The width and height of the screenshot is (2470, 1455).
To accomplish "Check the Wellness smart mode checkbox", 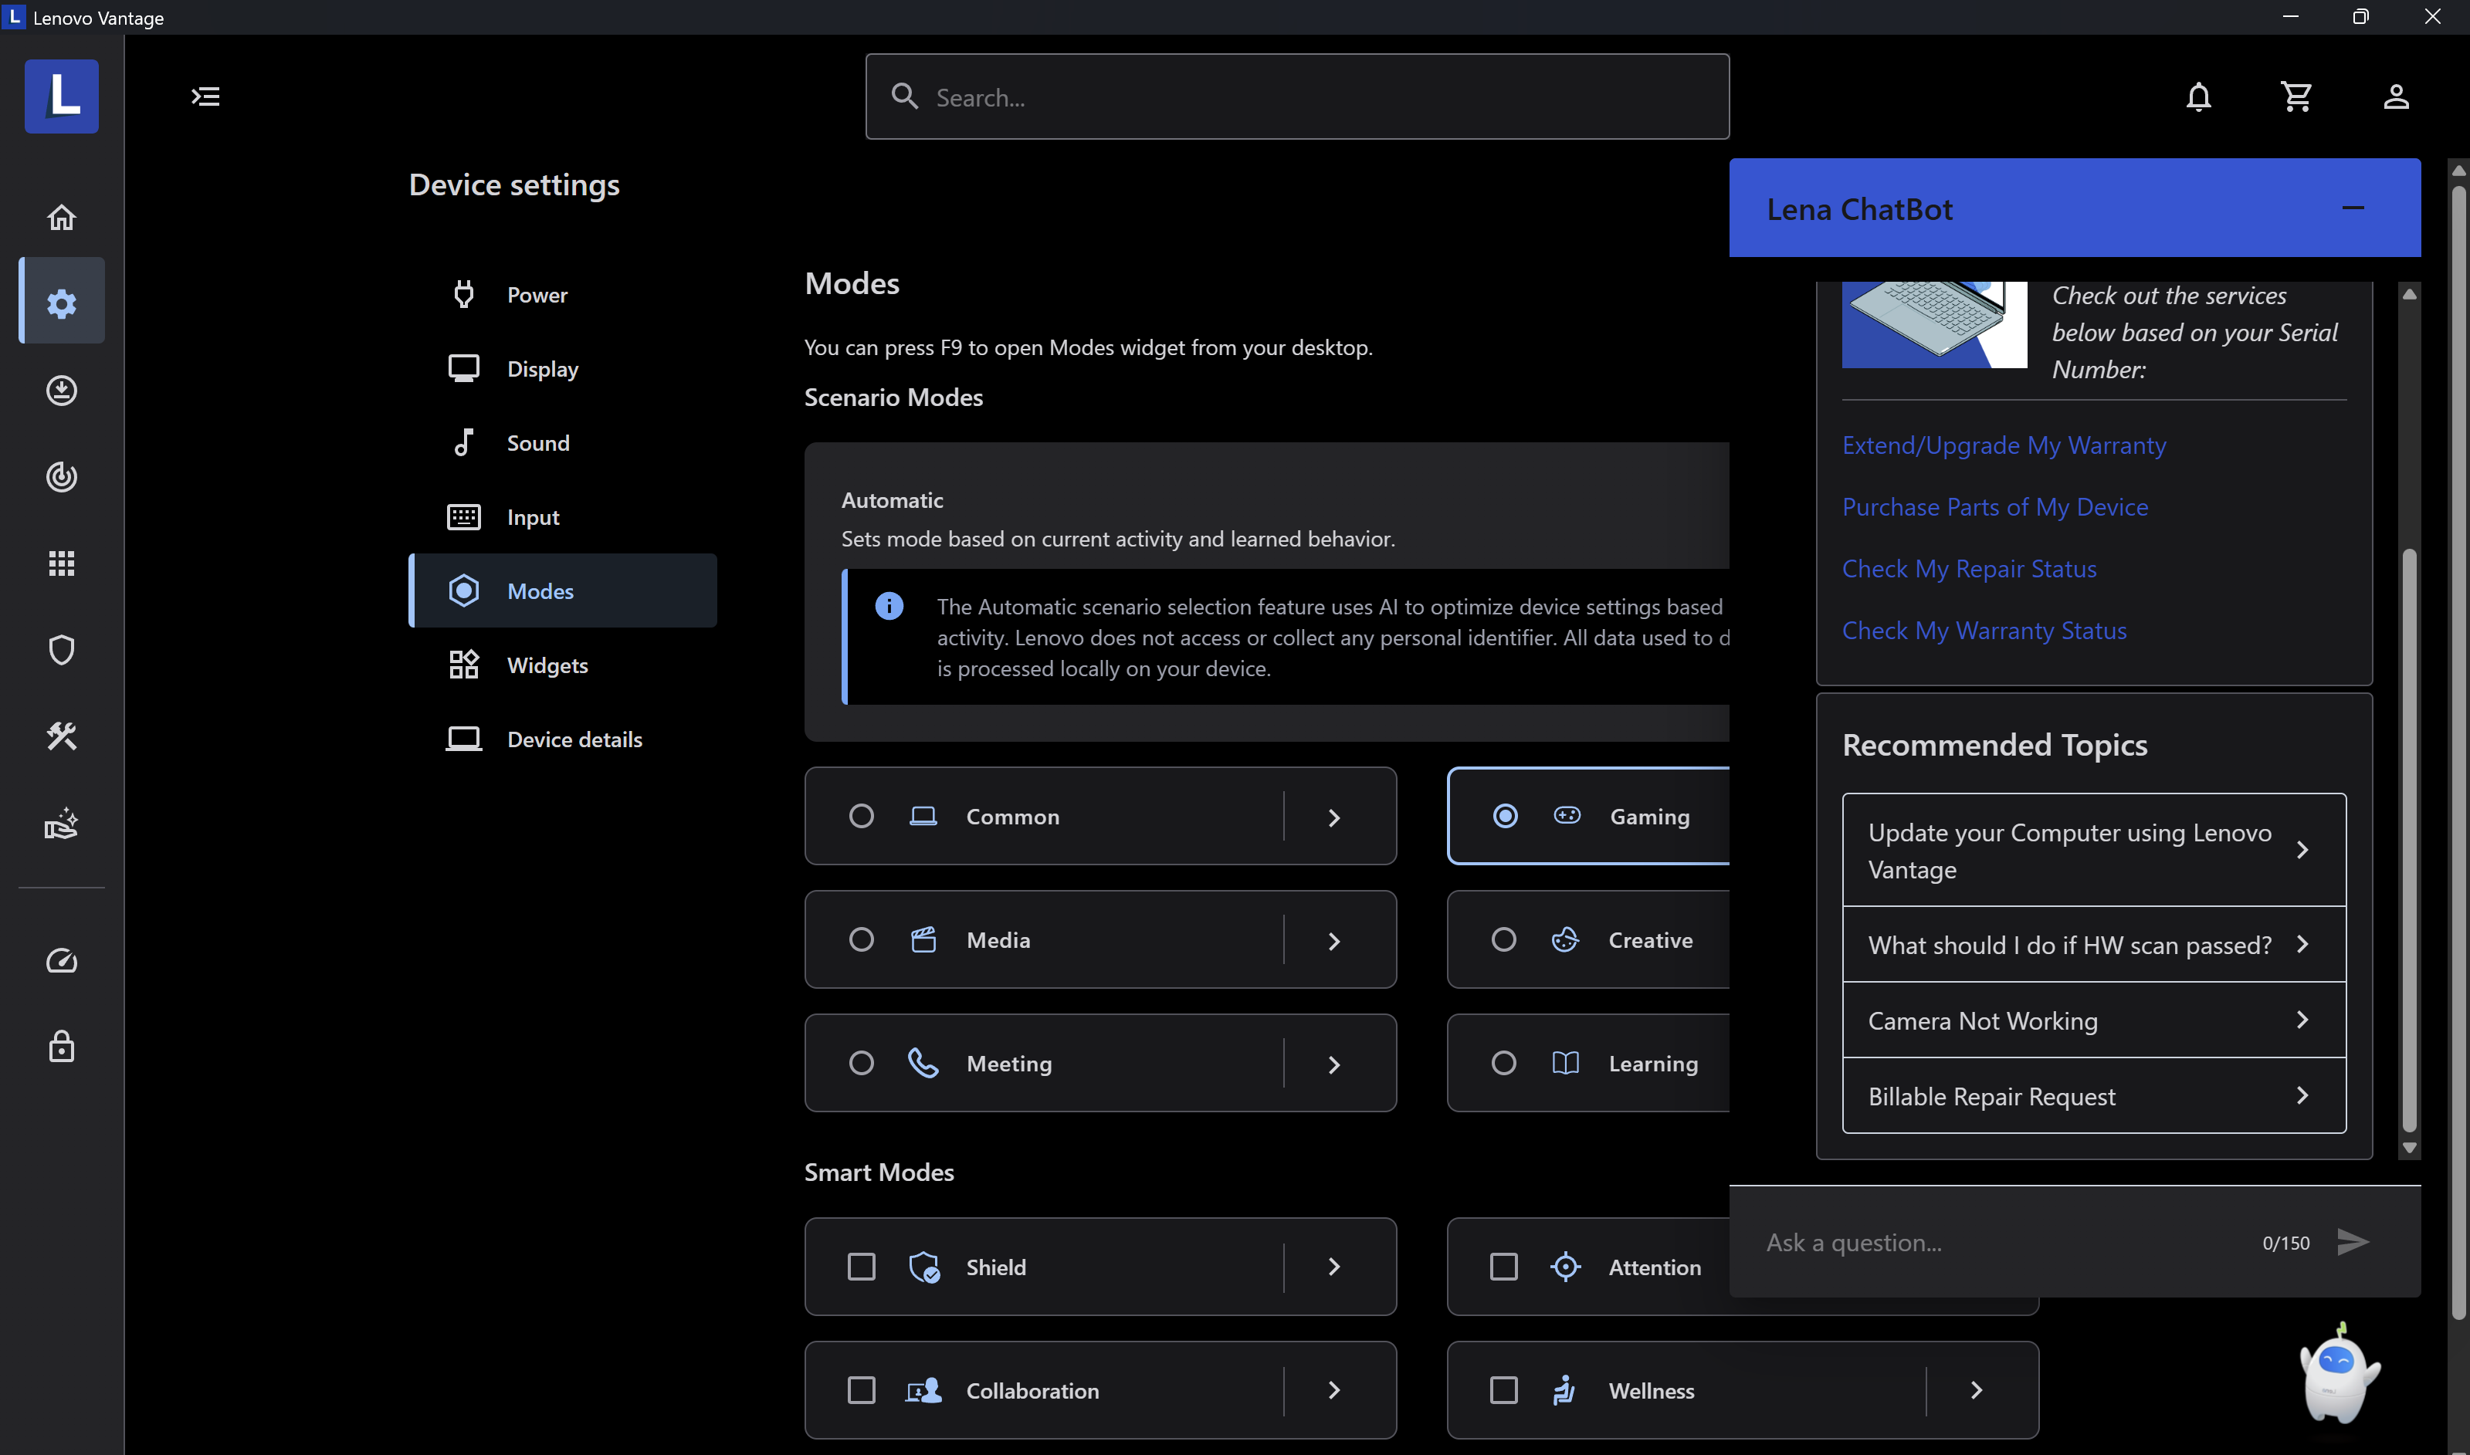I will click(1503, 1390).
